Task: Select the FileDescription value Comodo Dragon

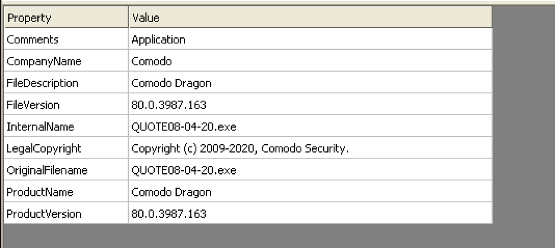Action: (x=171, y=83)
